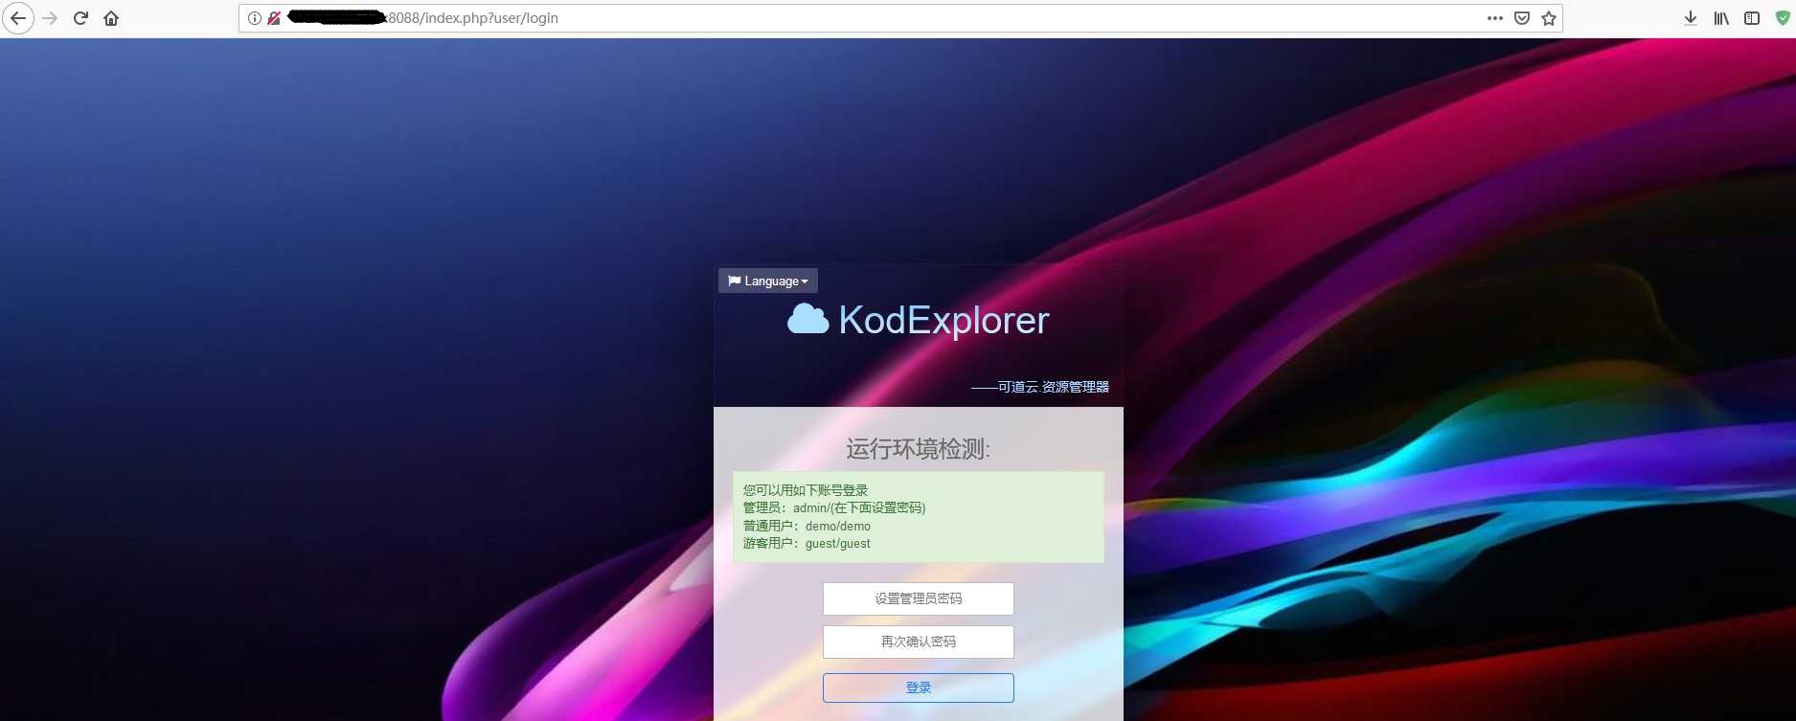Click the browser forward arrow button
The image size is (1796, 721).
point(50,18)
